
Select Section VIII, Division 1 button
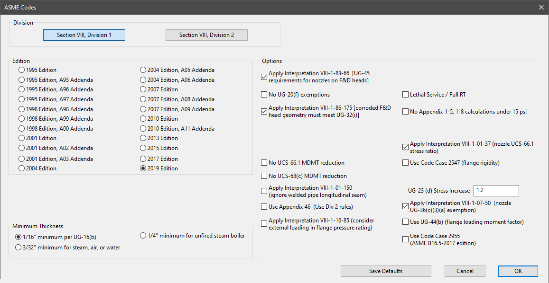pos(84,35)
